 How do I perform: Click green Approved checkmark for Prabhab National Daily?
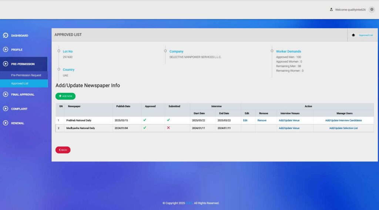(145, 120)
